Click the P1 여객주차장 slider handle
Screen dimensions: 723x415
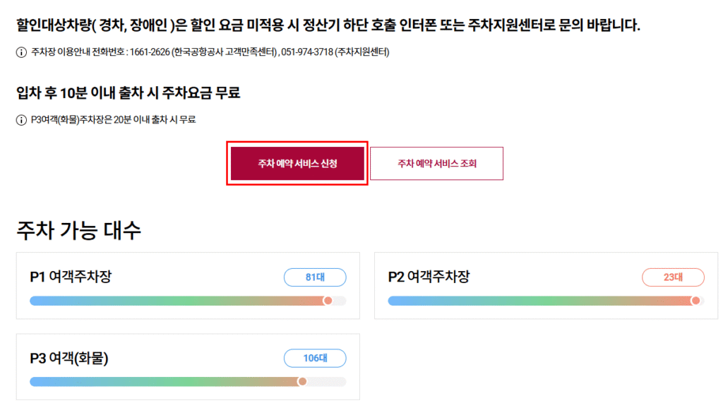point(328,301)
